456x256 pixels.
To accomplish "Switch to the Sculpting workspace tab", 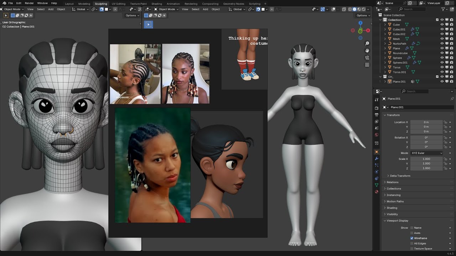I will point(101,4).
